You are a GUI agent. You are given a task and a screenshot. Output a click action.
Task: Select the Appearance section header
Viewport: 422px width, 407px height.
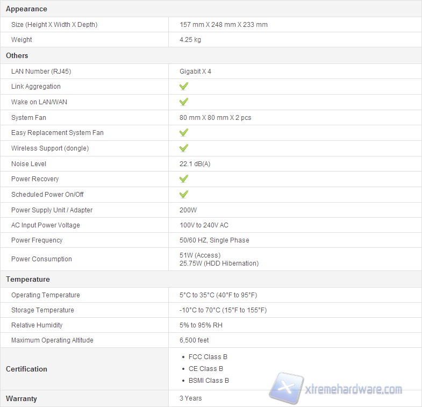[x=26, y=9]
